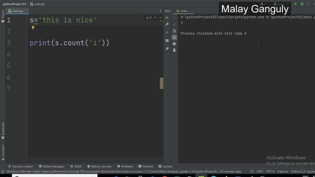Pin the Run tab with pin icon
The width and height of the screenshot is (315, 177).
point(167,49)
